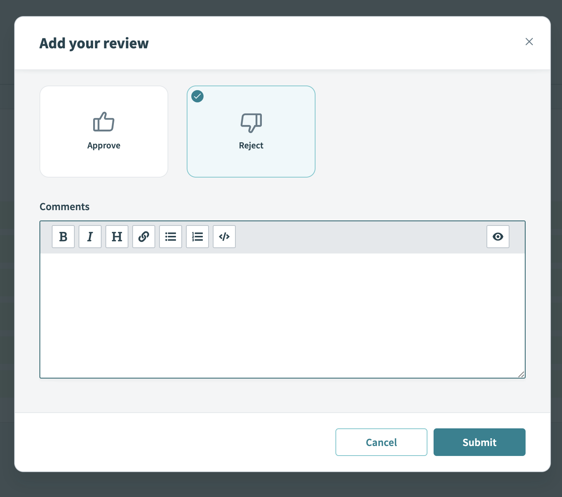
Task: Toggle comment preview with the eye icon
Action: point(498,237)
